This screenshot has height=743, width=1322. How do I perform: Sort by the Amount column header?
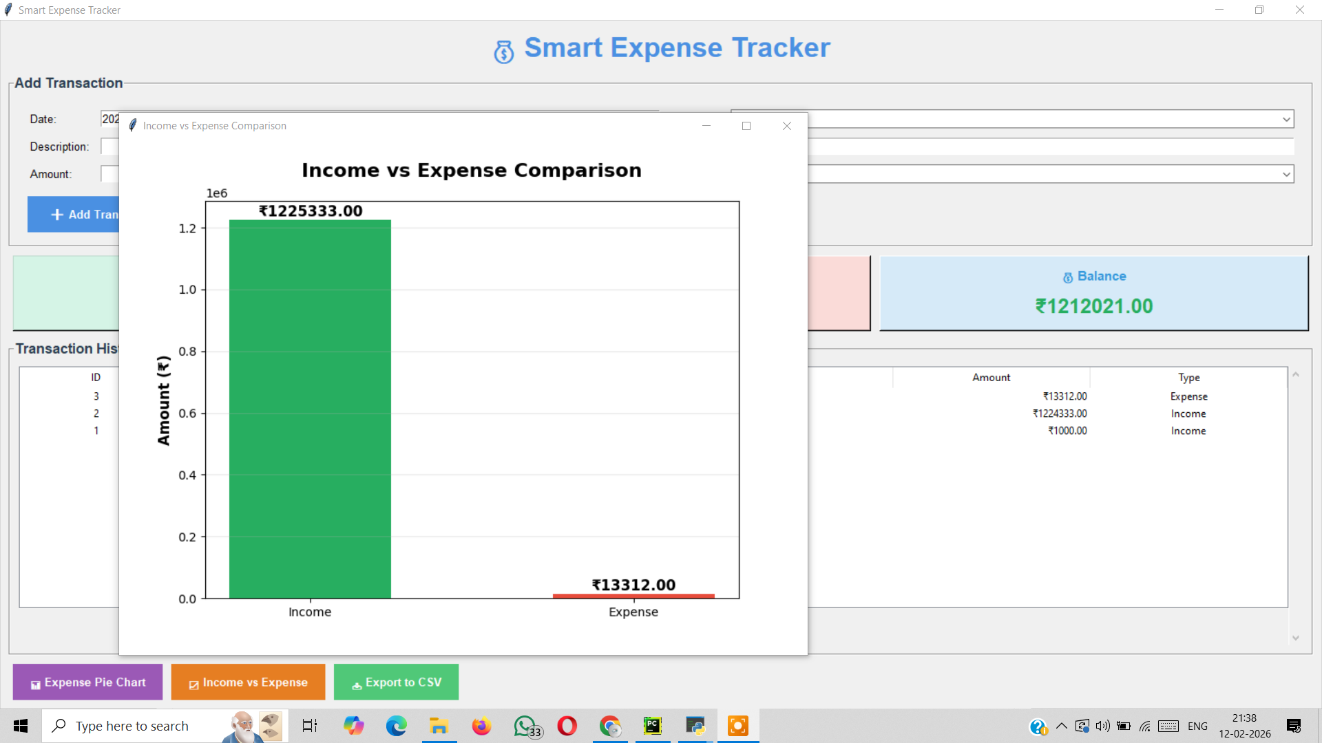point(991,377)
